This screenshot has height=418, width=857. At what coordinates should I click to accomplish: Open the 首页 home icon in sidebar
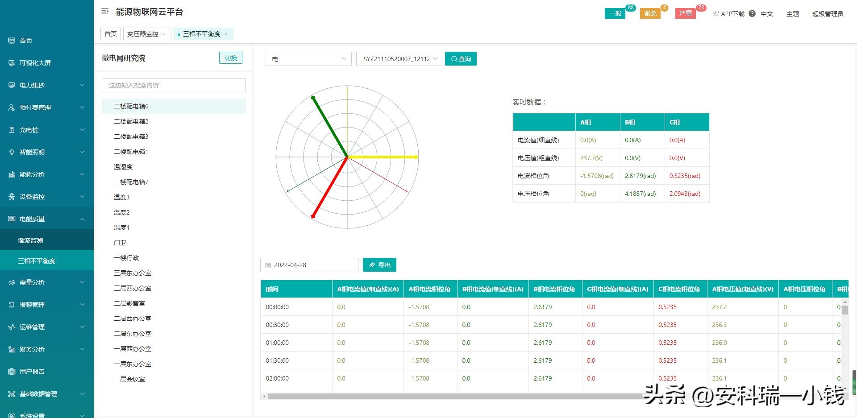coord(12,41)
